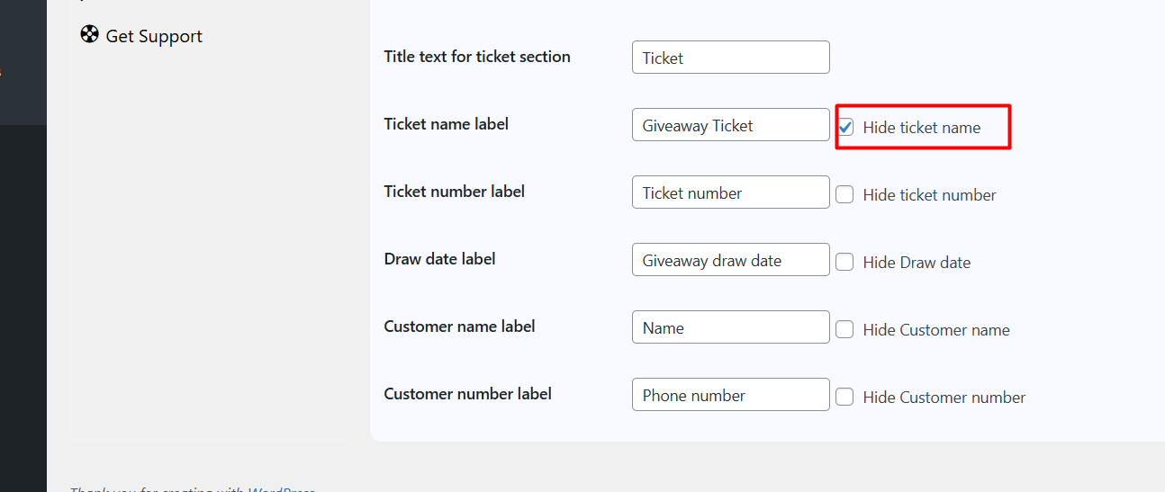Uncheck the Hide ticket name checkbox
1165x492 pixels.
[x=845, y=127]
